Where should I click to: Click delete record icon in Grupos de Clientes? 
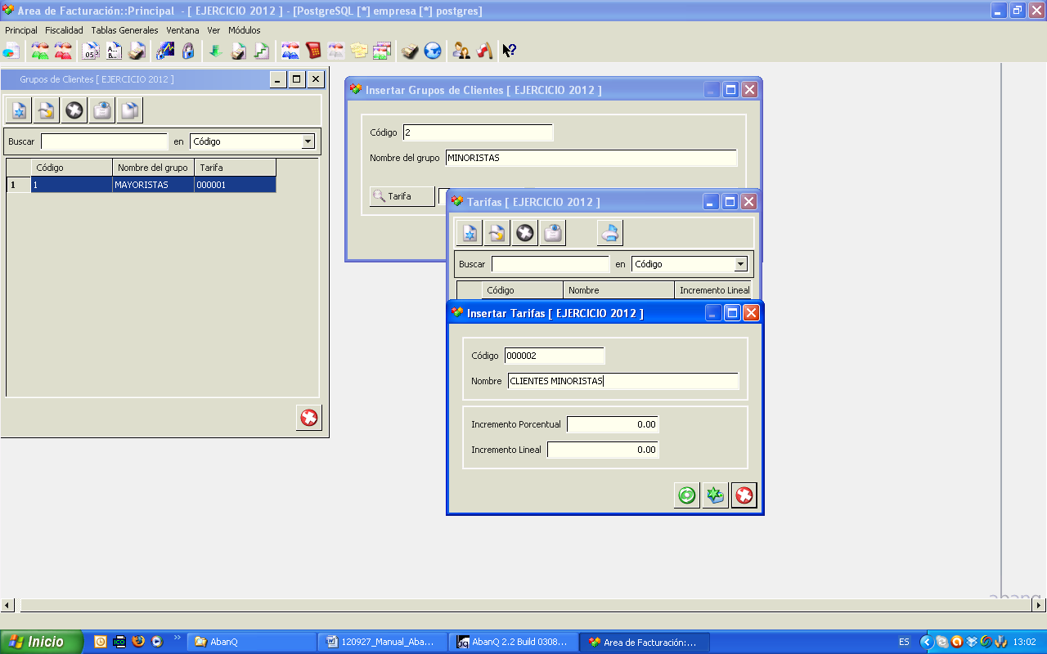[x=74, y=110]
